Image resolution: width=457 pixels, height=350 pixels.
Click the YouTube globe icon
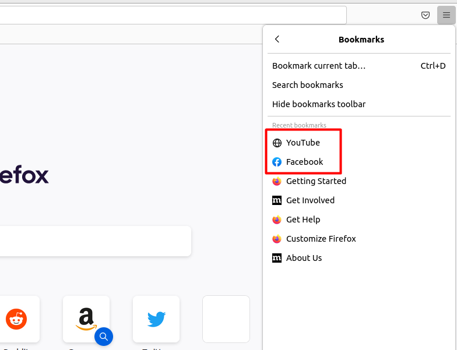pos(277,143)
